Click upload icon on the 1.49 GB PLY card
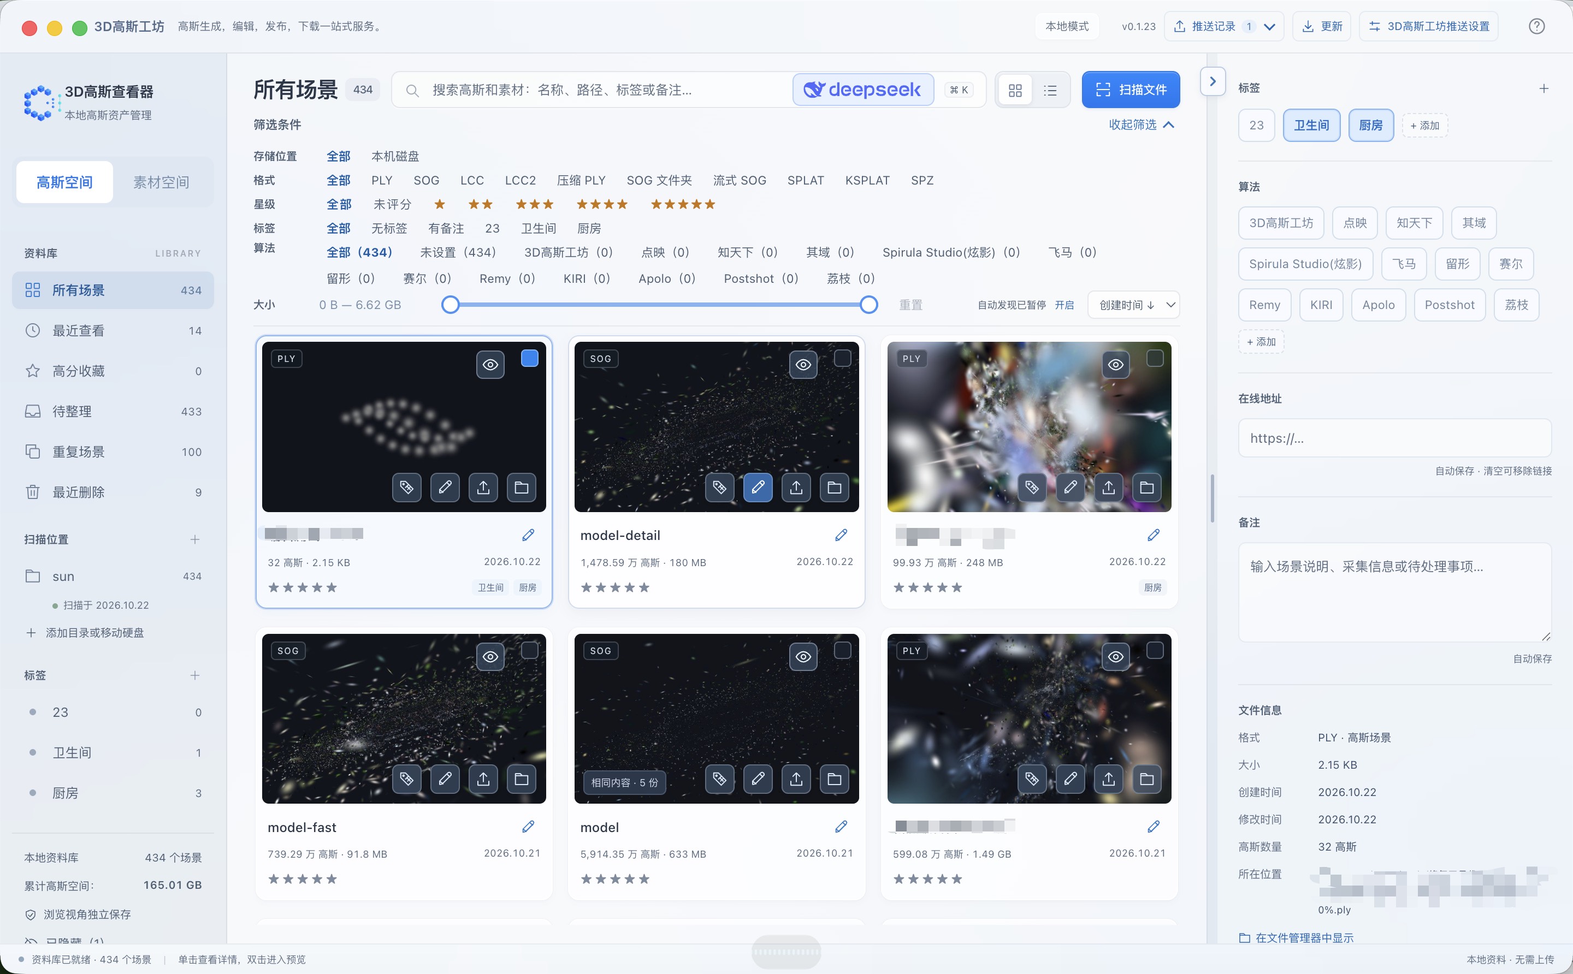1573x974 pixels. 1108,780
